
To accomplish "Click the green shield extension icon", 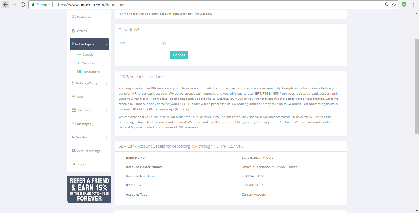I will [x=404, y=5].
